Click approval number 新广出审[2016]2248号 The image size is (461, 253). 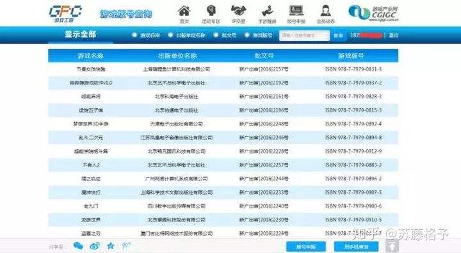(x=264, y=124)
